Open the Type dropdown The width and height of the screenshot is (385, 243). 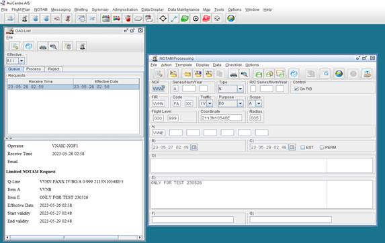[x=240, y=89]
